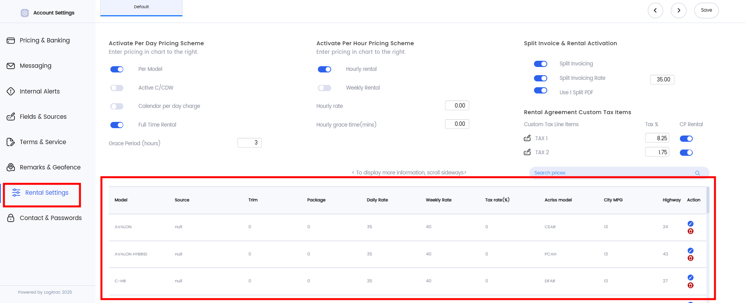Disable the Split Invoicing switch
745x303 pixels.
point(540,64)
